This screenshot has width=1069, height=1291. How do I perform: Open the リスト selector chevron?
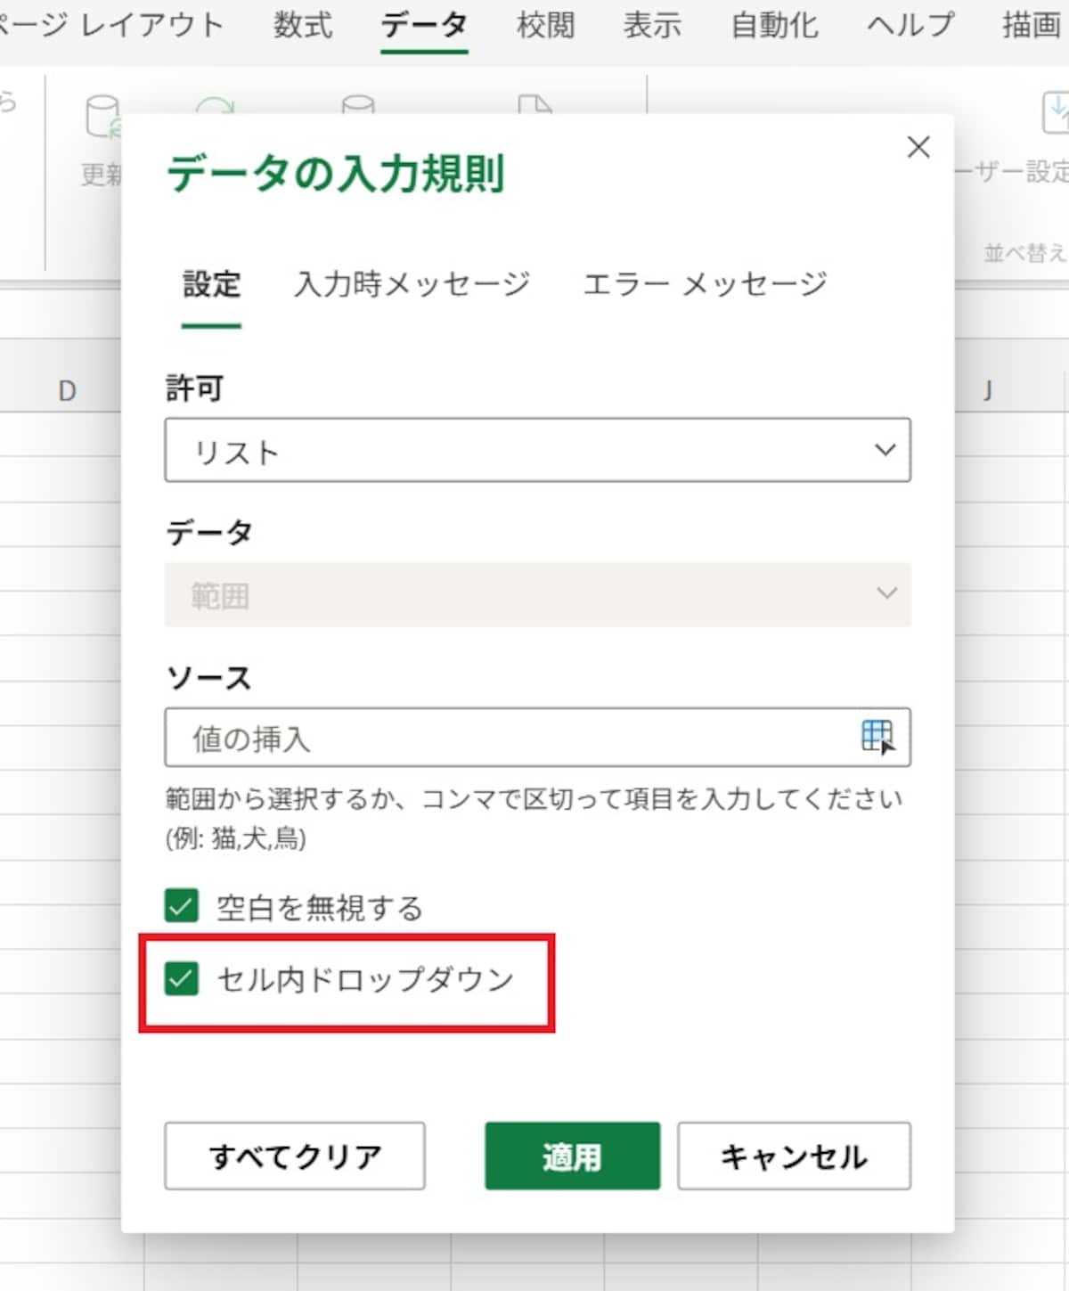[x=885, y=450]
